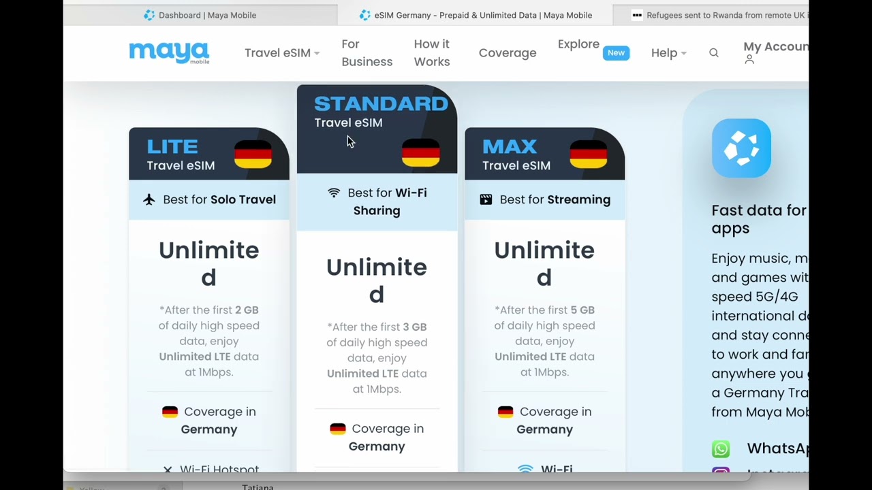Click the blue Maya app icon

741,148
